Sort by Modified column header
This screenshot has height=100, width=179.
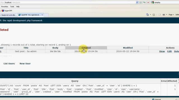(128, 48)
